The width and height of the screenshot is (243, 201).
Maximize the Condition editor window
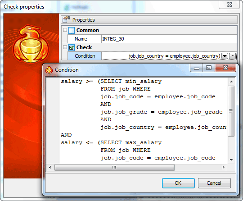(209, 68)
